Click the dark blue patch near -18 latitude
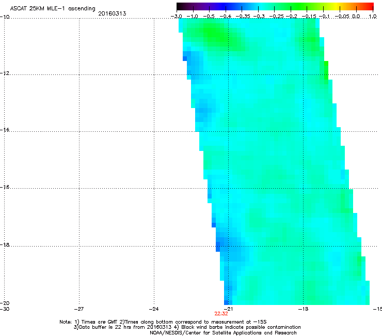 pyautogui.click(x=218, y=247)
